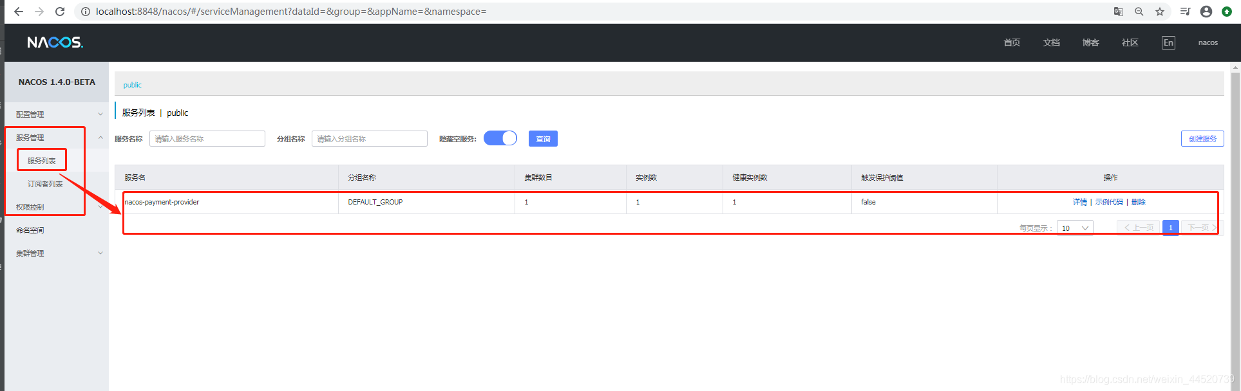The width and height of the screenshot is (1241, 391).
Task: Open 配置管理 sidebar item
Action: tap(30, 114)
